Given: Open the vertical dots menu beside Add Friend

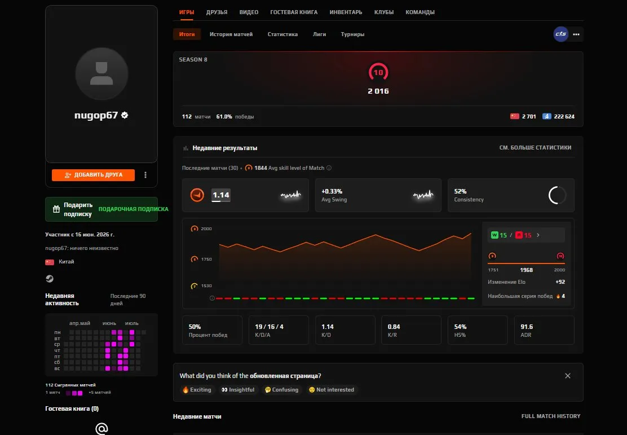Looking at the screenshot, I should [145, 175].
